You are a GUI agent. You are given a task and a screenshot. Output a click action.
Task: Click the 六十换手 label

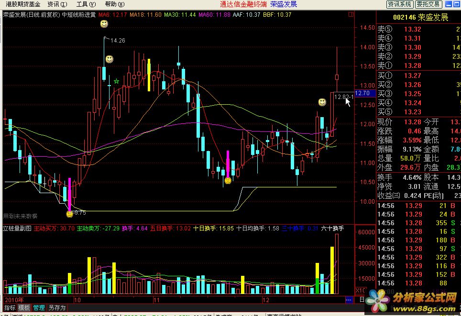[332, 228]
